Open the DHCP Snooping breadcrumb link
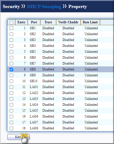 pos(44,7)
